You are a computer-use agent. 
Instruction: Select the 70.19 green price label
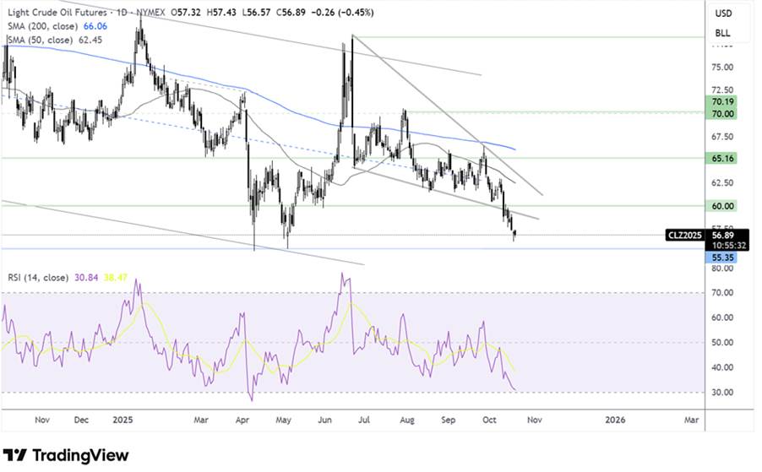pyautogui.click(x=722, y=101)
